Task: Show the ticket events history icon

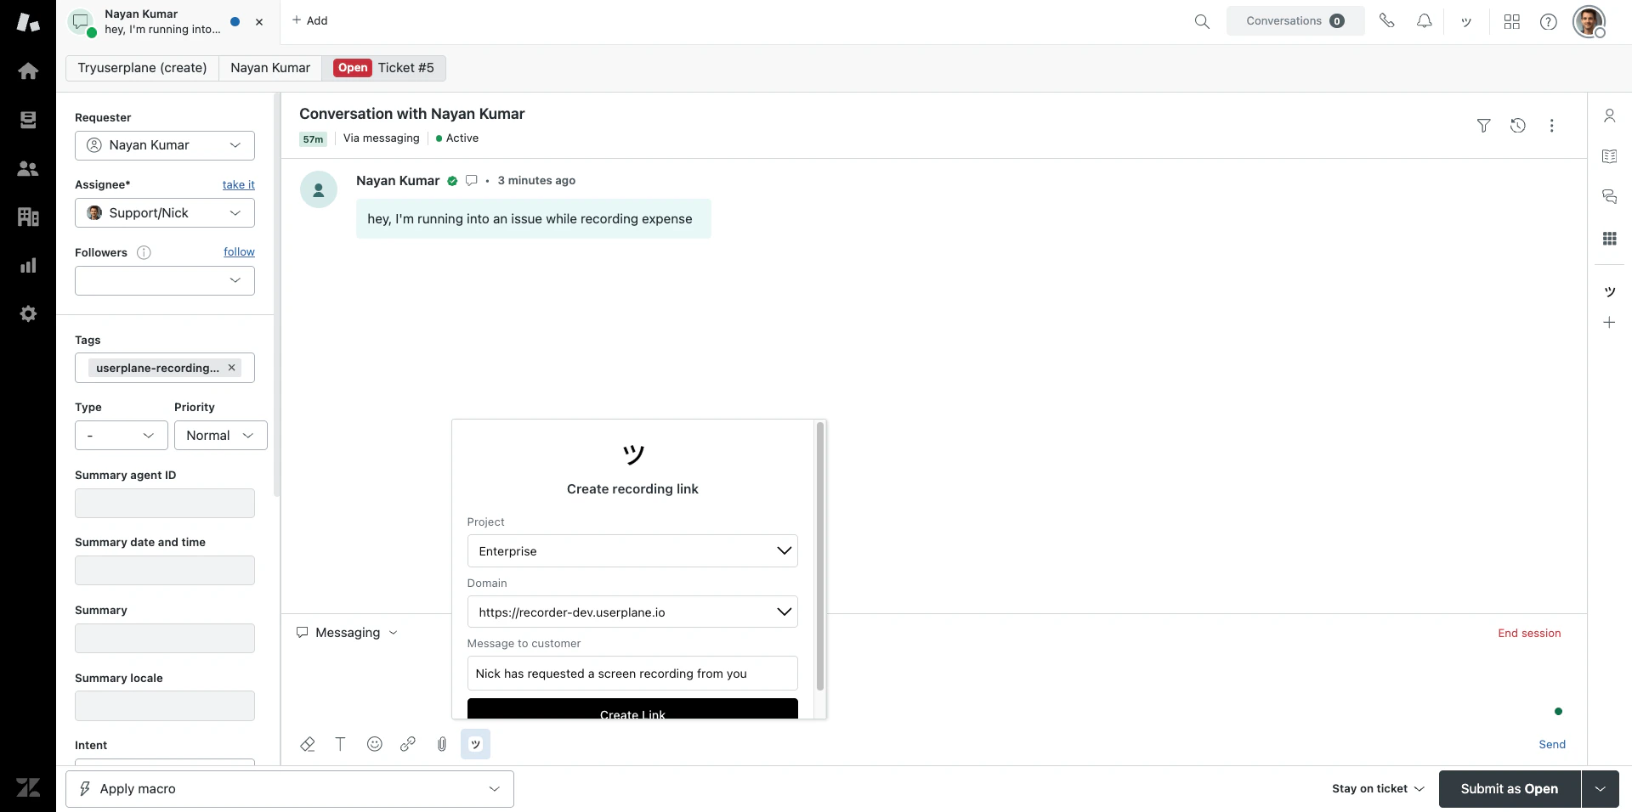Action: [1518, 126]
